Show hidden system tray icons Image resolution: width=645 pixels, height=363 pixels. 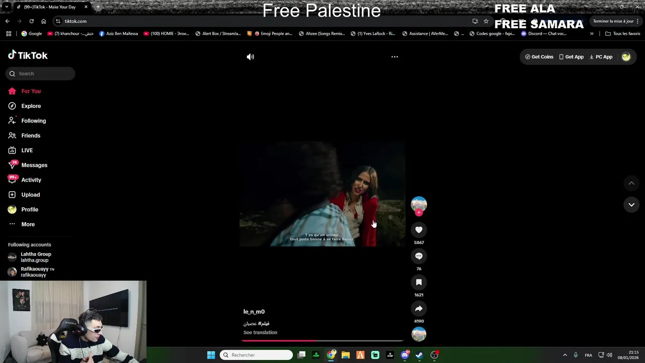point(565,355)
